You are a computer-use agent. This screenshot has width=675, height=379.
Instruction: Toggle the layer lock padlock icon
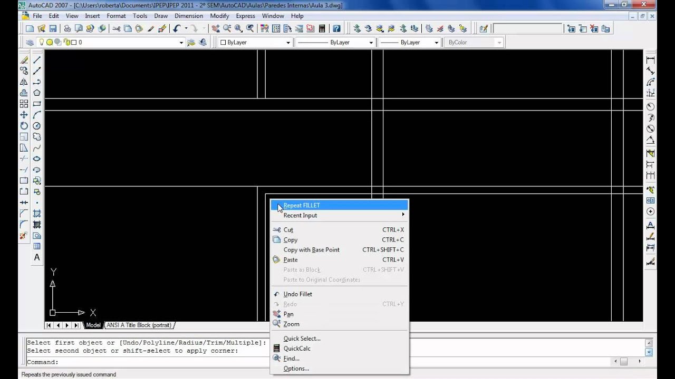tap(67, 43)
